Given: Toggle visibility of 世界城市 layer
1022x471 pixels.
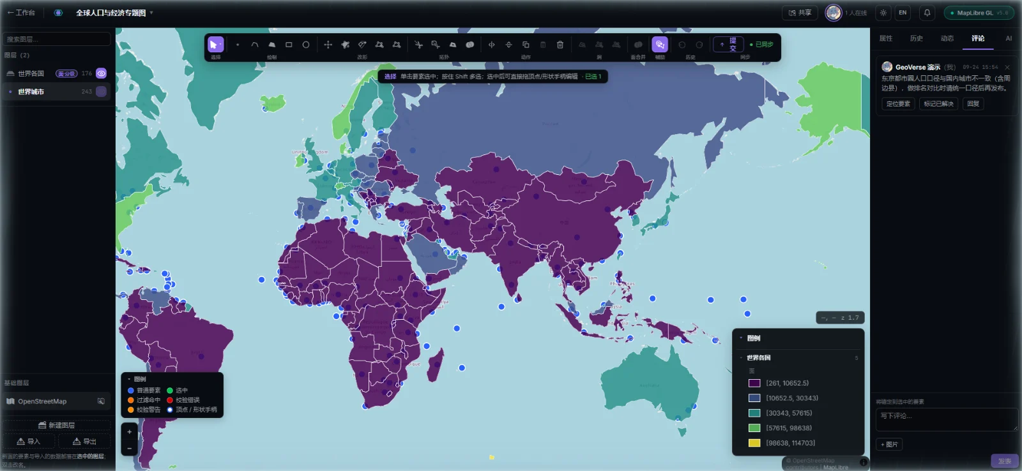Looking at the screenshot, I should pyautogui.click(x=101, y=92).
